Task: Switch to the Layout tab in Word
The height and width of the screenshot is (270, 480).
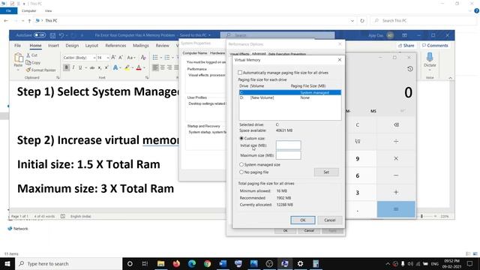Action: 91,46
